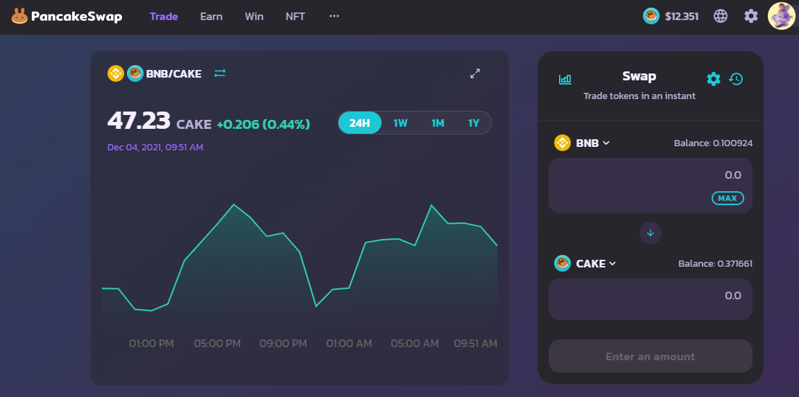
Task: Click Trade tokens in an instant text
Action: click(639, 96)
